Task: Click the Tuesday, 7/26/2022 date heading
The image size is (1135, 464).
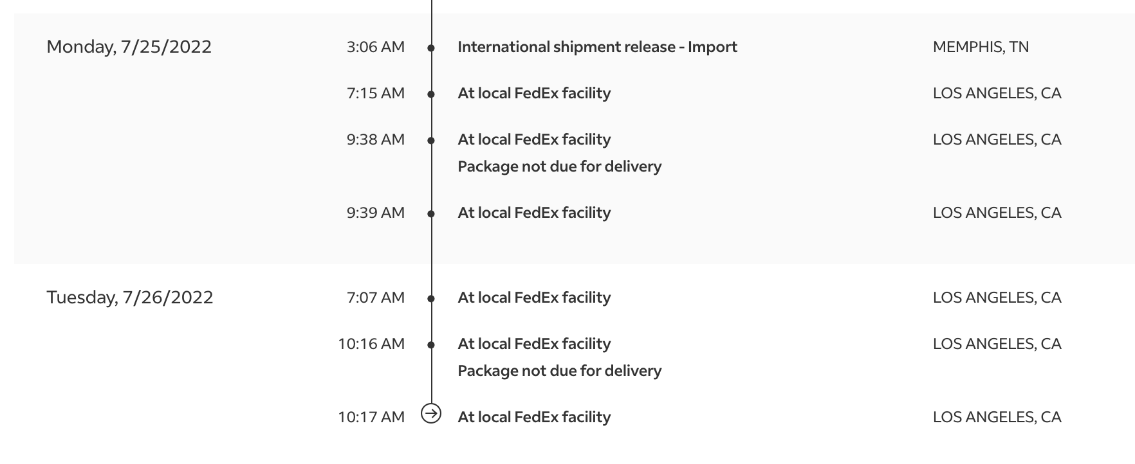Action: coord(130,298)
